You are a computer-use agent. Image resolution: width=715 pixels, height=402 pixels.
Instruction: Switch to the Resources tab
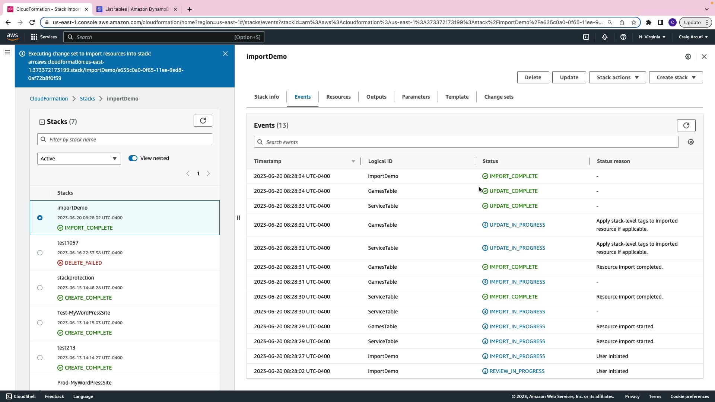click(x=338, y=97)
